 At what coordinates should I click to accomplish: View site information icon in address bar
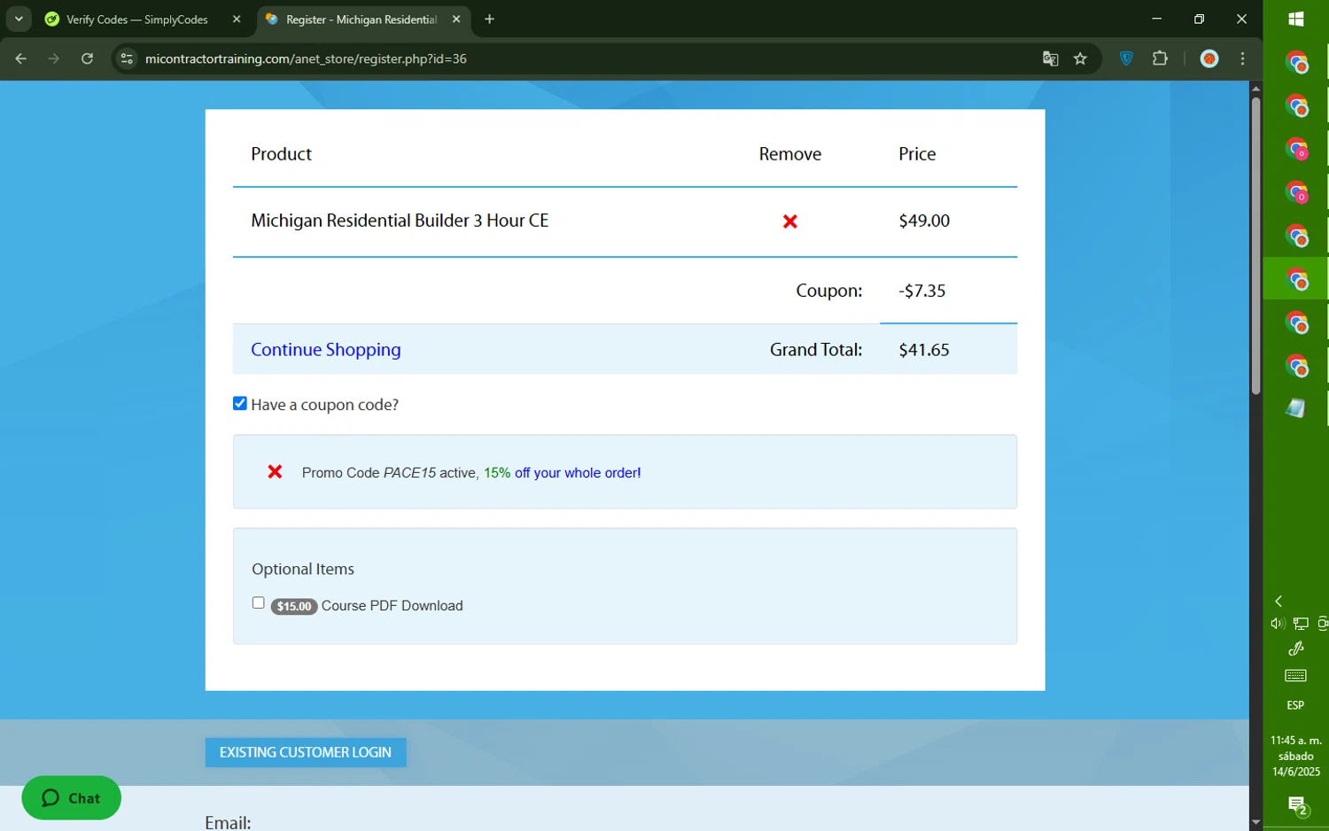[127, 58]
